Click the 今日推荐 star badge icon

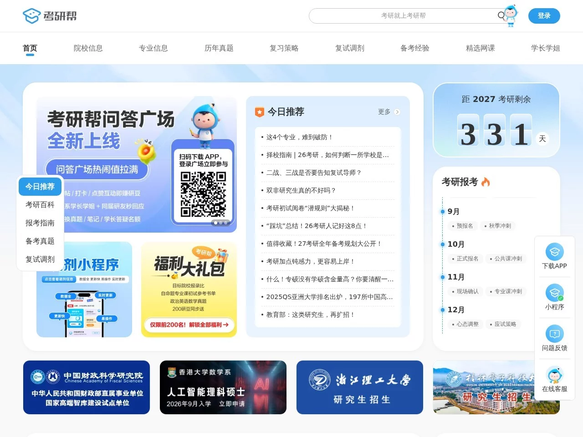click(x=259, y=112)
